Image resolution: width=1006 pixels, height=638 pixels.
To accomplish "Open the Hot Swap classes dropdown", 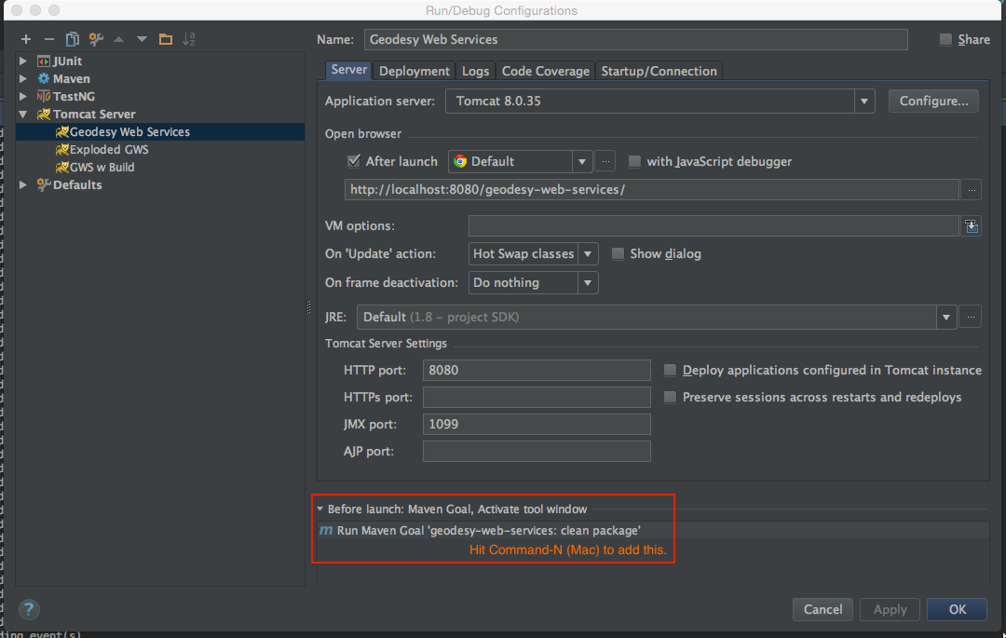I will pyautogui.click(x=588, y=254).
